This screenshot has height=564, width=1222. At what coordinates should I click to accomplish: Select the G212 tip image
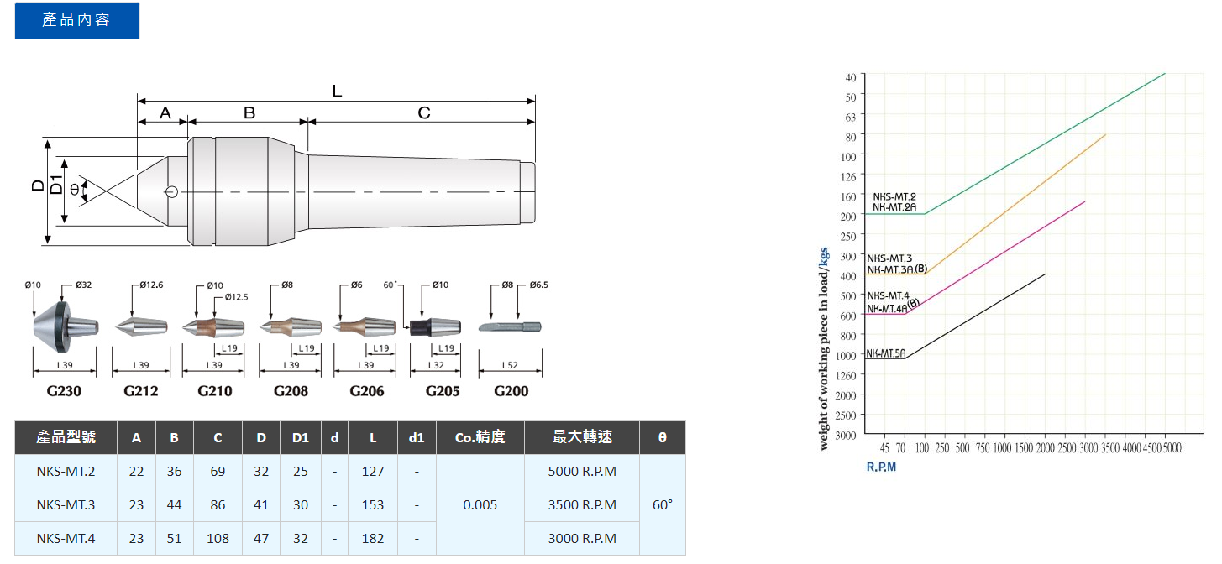pos(141,325)
